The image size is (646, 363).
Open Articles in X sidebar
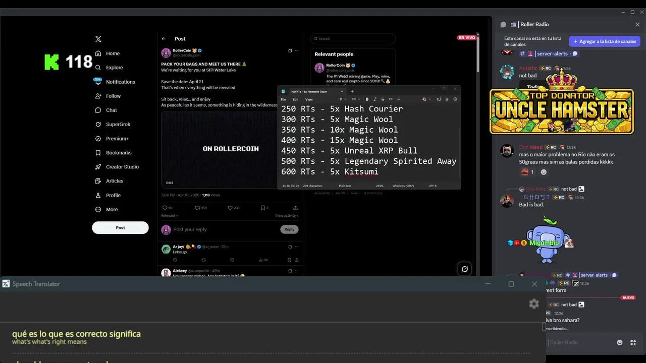click(109, 181)
